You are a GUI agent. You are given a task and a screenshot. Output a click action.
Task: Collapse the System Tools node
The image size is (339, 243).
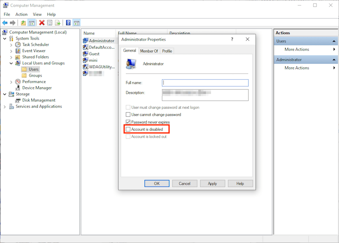tap(5, 39)
